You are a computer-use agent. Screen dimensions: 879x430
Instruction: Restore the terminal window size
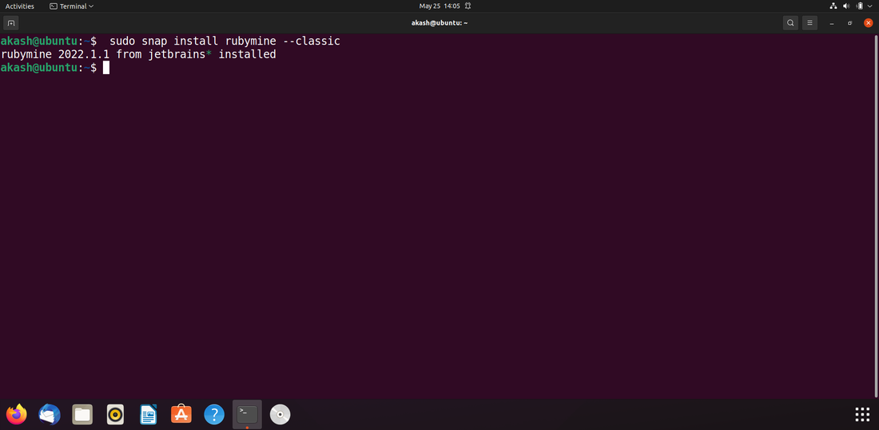tap(850, 23)
